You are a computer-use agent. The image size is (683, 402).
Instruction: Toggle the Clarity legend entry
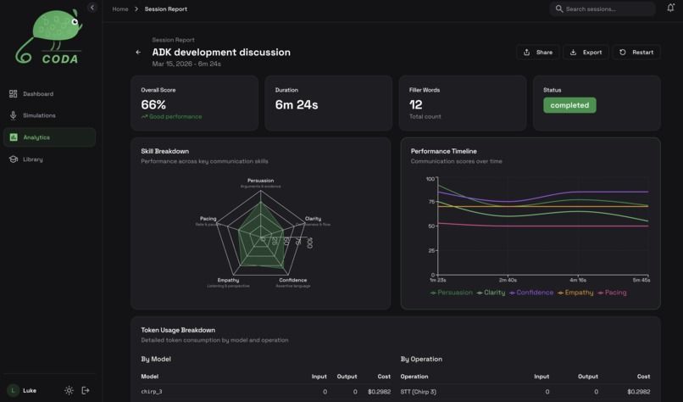click(491, 293)
